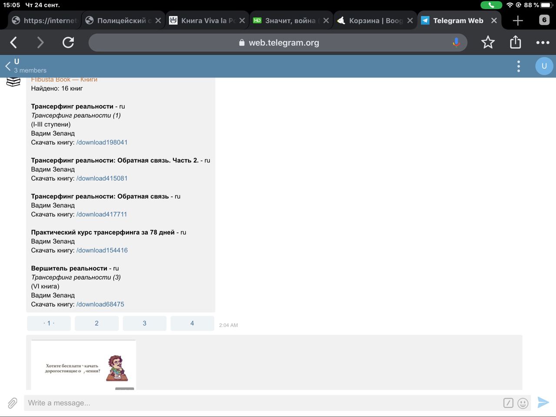Tap the voice search microphone icon

456,43
